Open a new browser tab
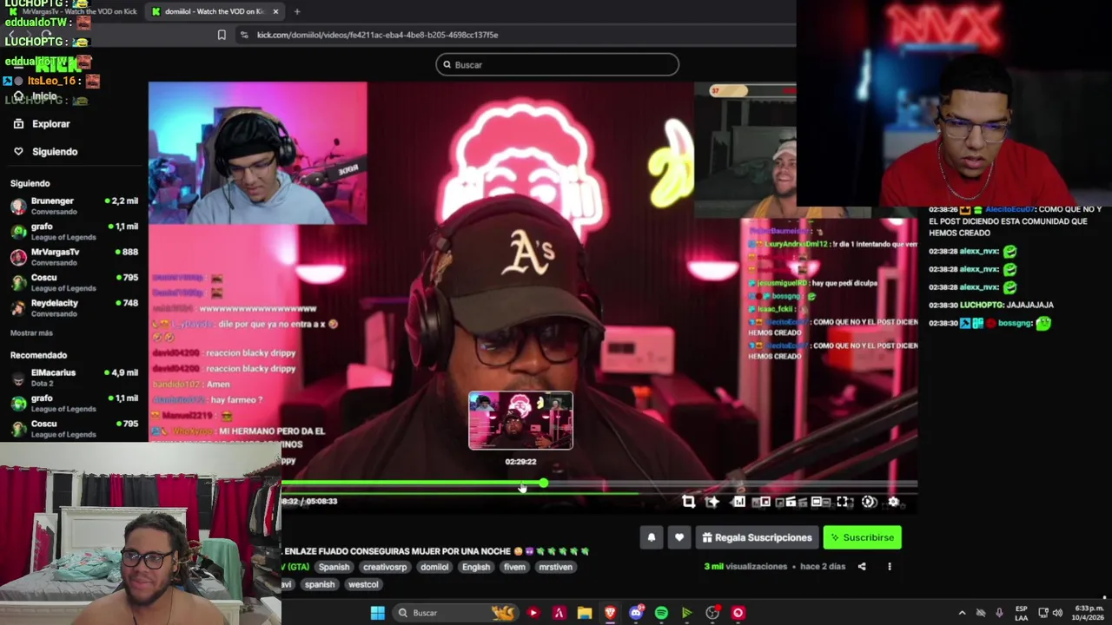The image size is (1112, 625). (x=297, y=11)
